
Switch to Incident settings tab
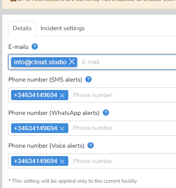tap(63, 28)
